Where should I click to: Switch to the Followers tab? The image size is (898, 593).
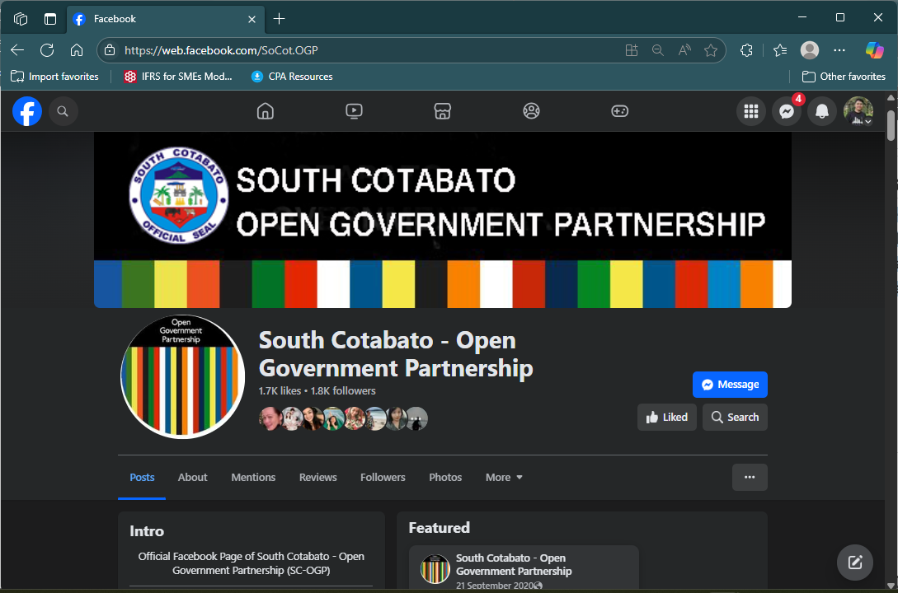coord(383,478)
